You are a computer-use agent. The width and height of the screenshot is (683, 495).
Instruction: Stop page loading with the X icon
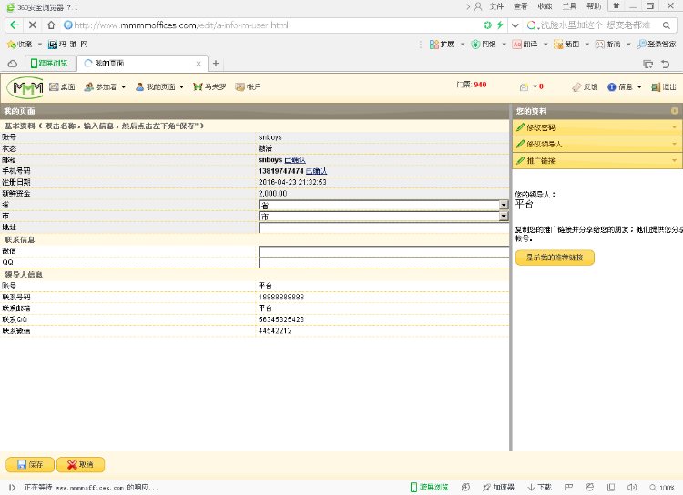coord(32,25)
